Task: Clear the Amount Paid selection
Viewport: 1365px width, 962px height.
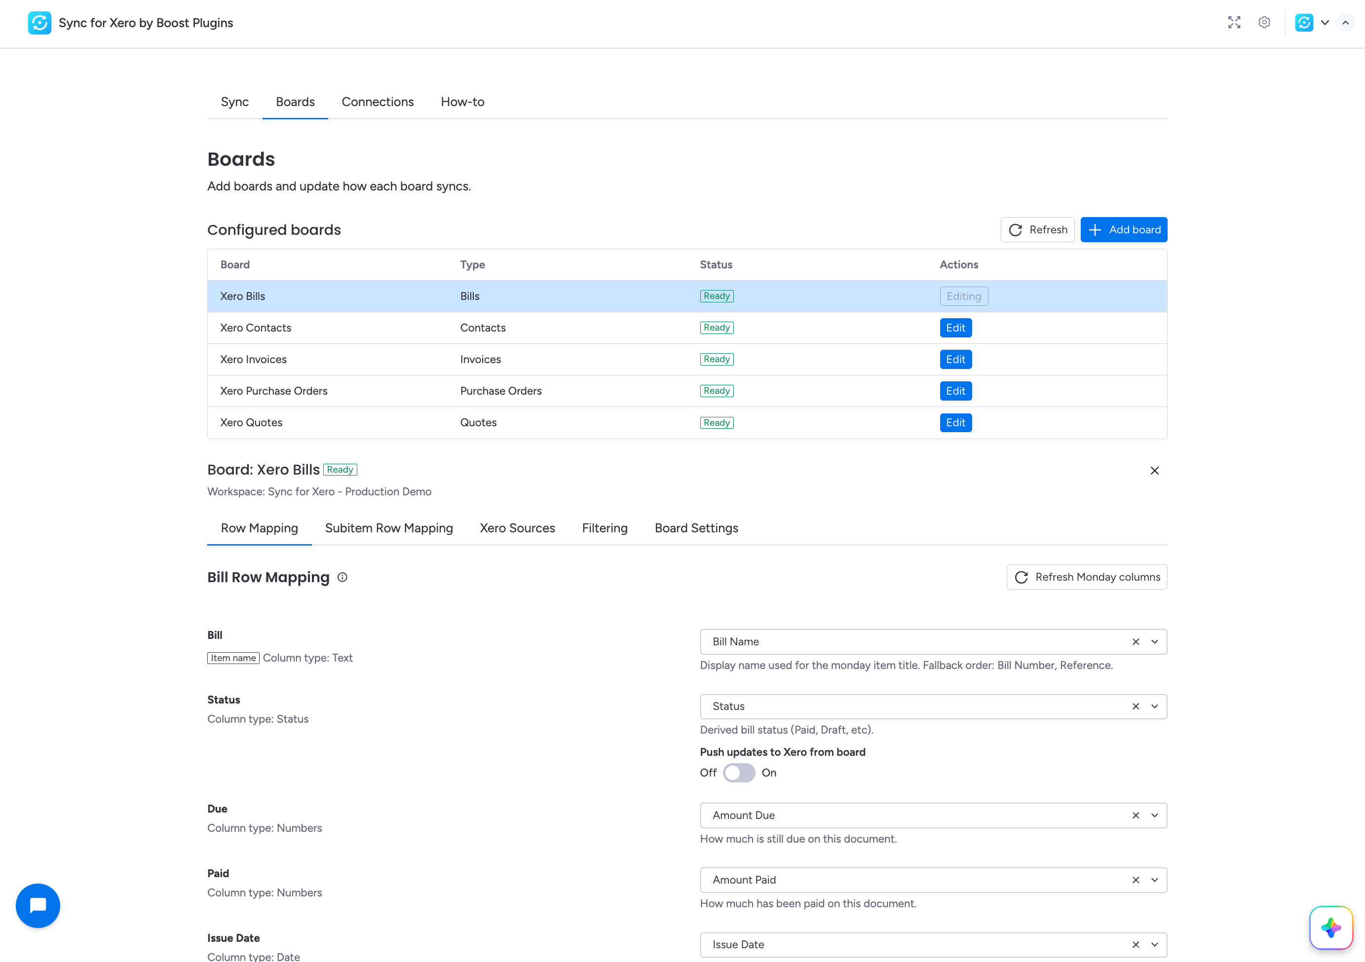Action: click(x=1136, y=880)
